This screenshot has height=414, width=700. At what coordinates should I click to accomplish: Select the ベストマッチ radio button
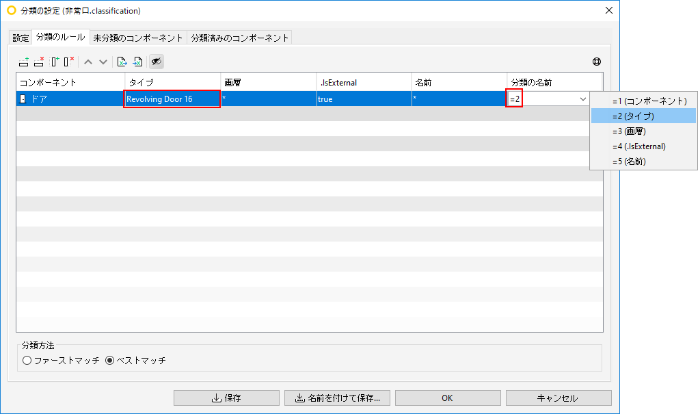coord(110,361)
